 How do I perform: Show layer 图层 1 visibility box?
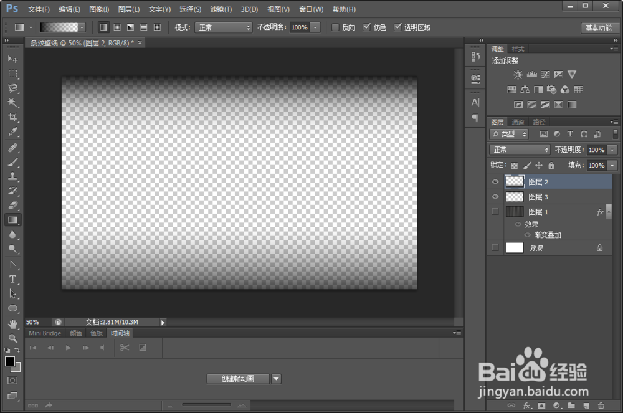(x=495, y=212)
